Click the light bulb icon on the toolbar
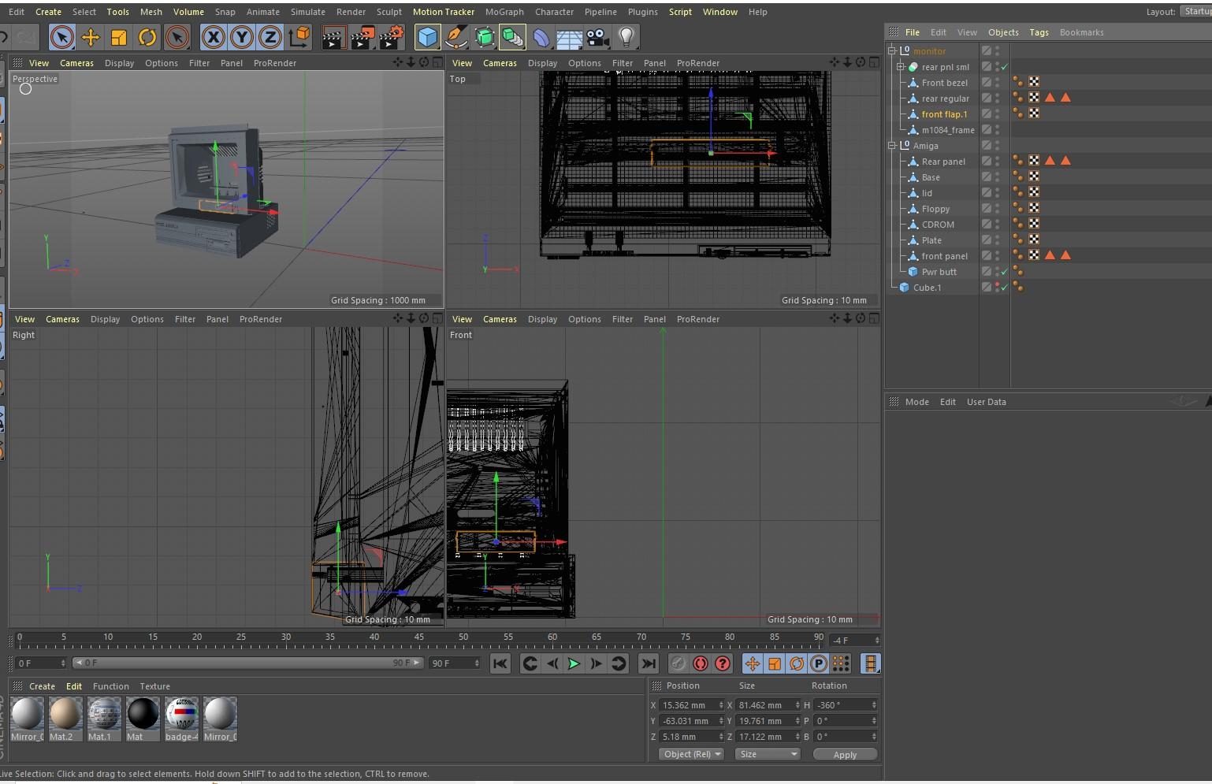Viewport: 1212px width, 784px height. coord(626,36)
